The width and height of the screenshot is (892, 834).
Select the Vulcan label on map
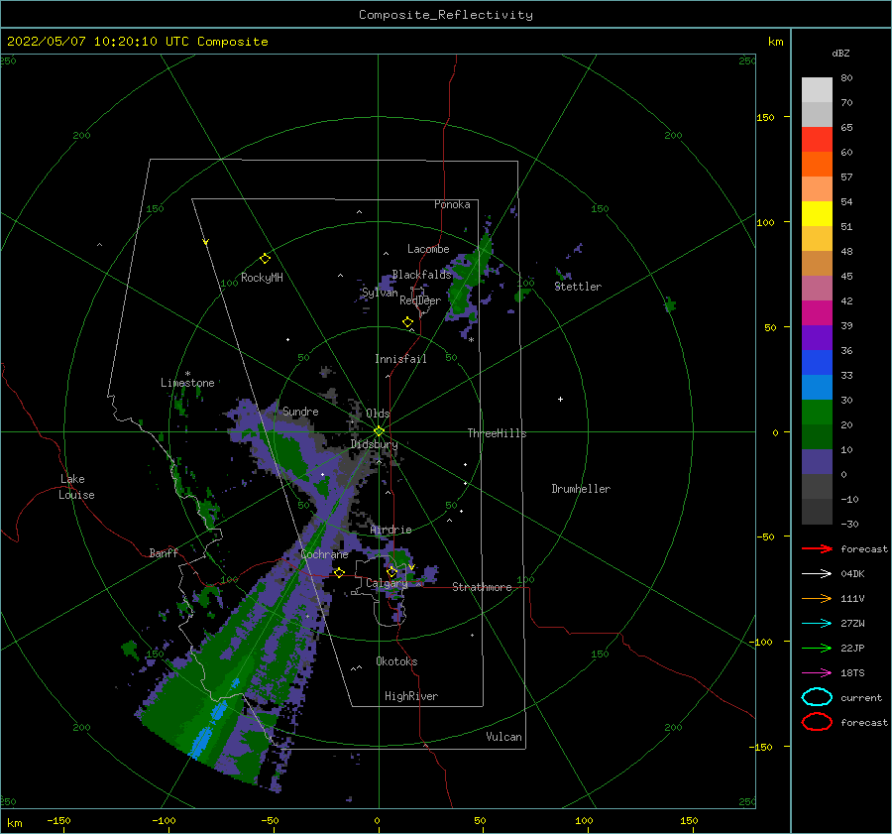504,737
